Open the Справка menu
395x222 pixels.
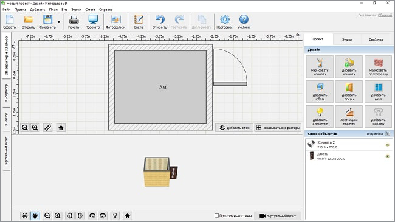coord(106,10)
